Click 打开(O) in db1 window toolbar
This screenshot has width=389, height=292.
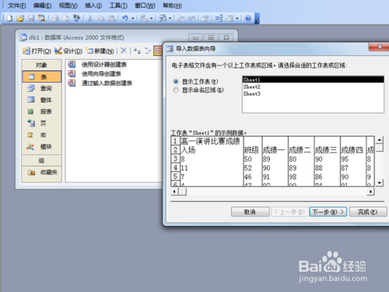coord(37,51)
